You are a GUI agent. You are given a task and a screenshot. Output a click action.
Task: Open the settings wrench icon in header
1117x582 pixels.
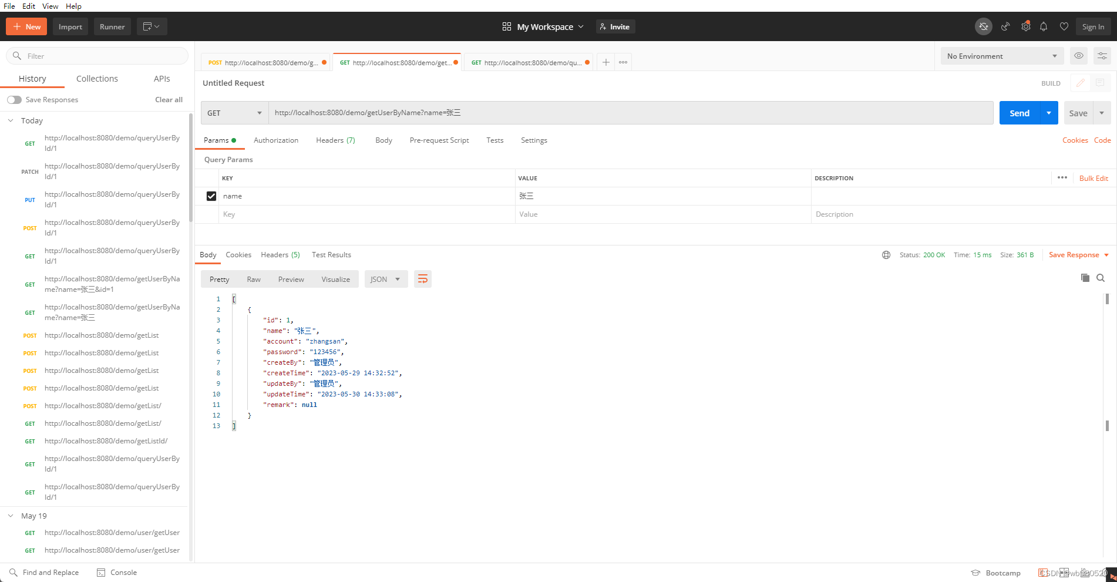point(1026,26)
